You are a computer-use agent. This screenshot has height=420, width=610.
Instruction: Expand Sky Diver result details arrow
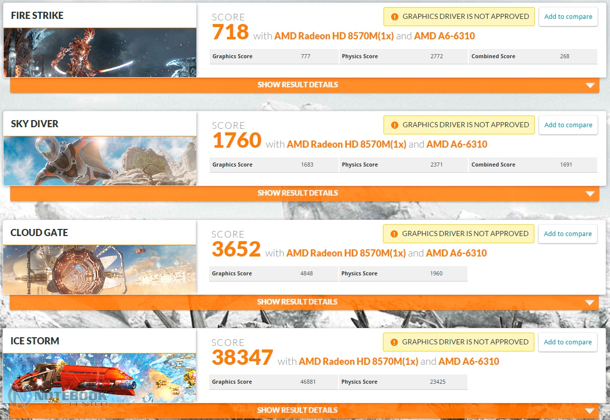point(590,194)
